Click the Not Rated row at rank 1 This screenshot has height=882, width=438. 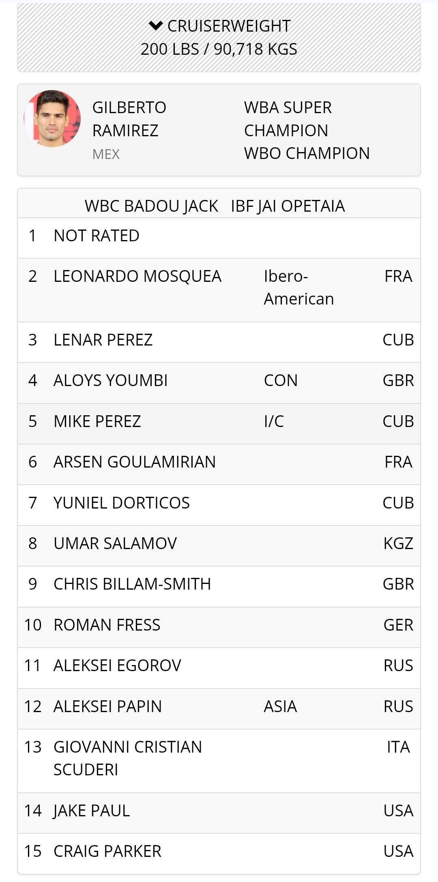point(219,238)
